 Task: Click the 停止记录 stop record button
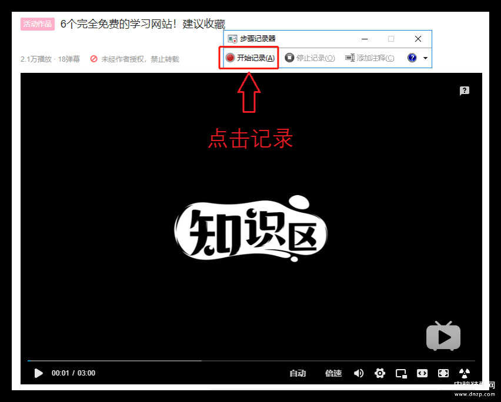[310, 58]
